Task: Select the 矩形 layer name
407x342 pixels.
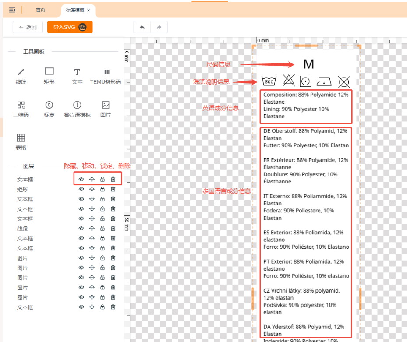Action: pos(22,190)
